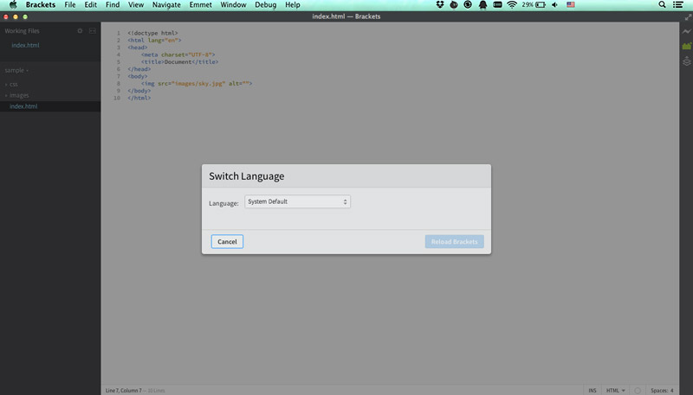Click the layers extension icon in right toolbar
Image resolution: width=693 pixels, height=395 pixels.
tap(686, 61)
